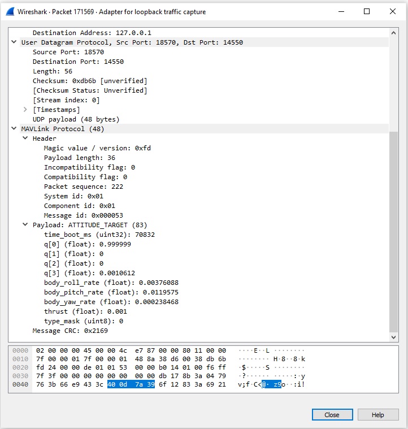Collapse the MAVLink Header node
This screenshot has height=429, width=408.
[25, 138]
